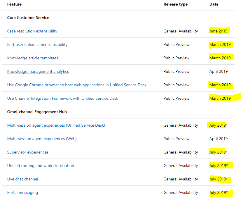Click the Date column header
Viewport: 241px width, 198px height.
214,4
